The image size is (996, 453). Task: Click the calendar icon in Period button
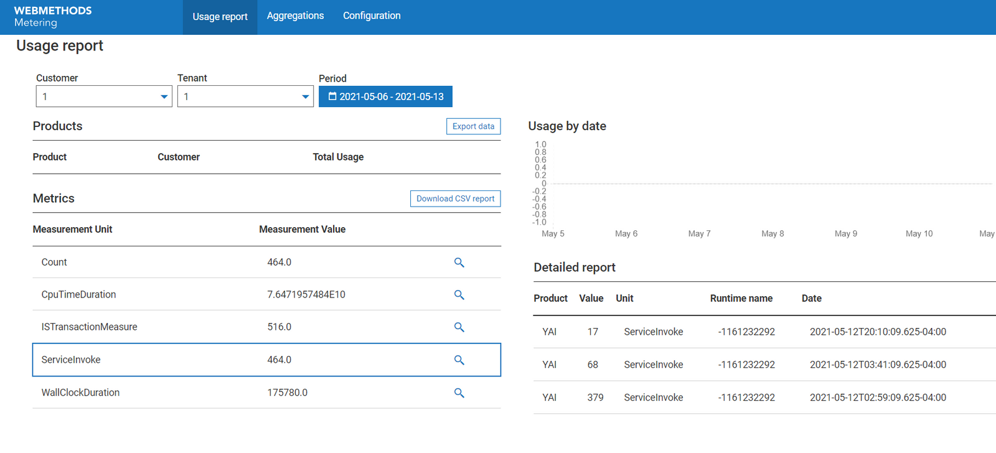(x=332, y=96)
